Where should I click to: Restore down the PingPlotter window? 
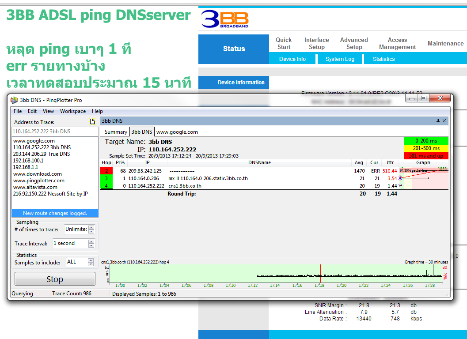423,98
